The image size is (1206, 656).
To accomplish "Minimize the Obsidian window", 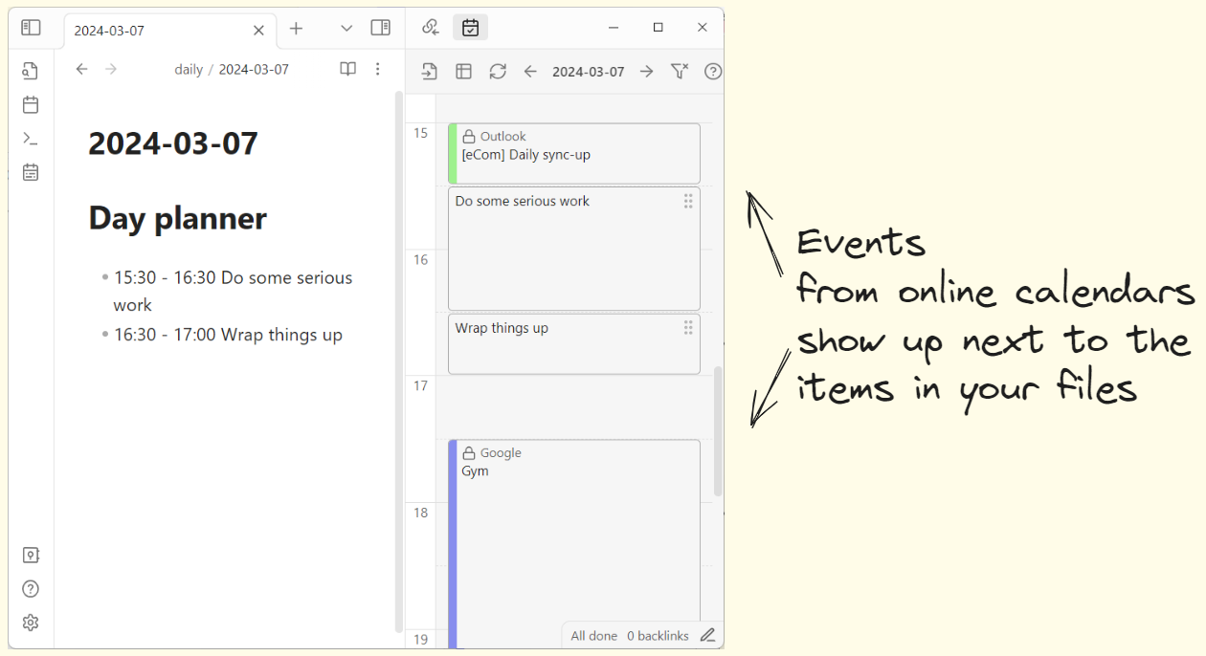I will (614, 28).
